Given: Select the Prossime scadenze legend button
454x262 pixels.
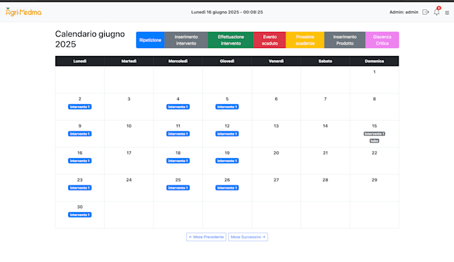Looking at the screenshot, I should click(305, 40).
